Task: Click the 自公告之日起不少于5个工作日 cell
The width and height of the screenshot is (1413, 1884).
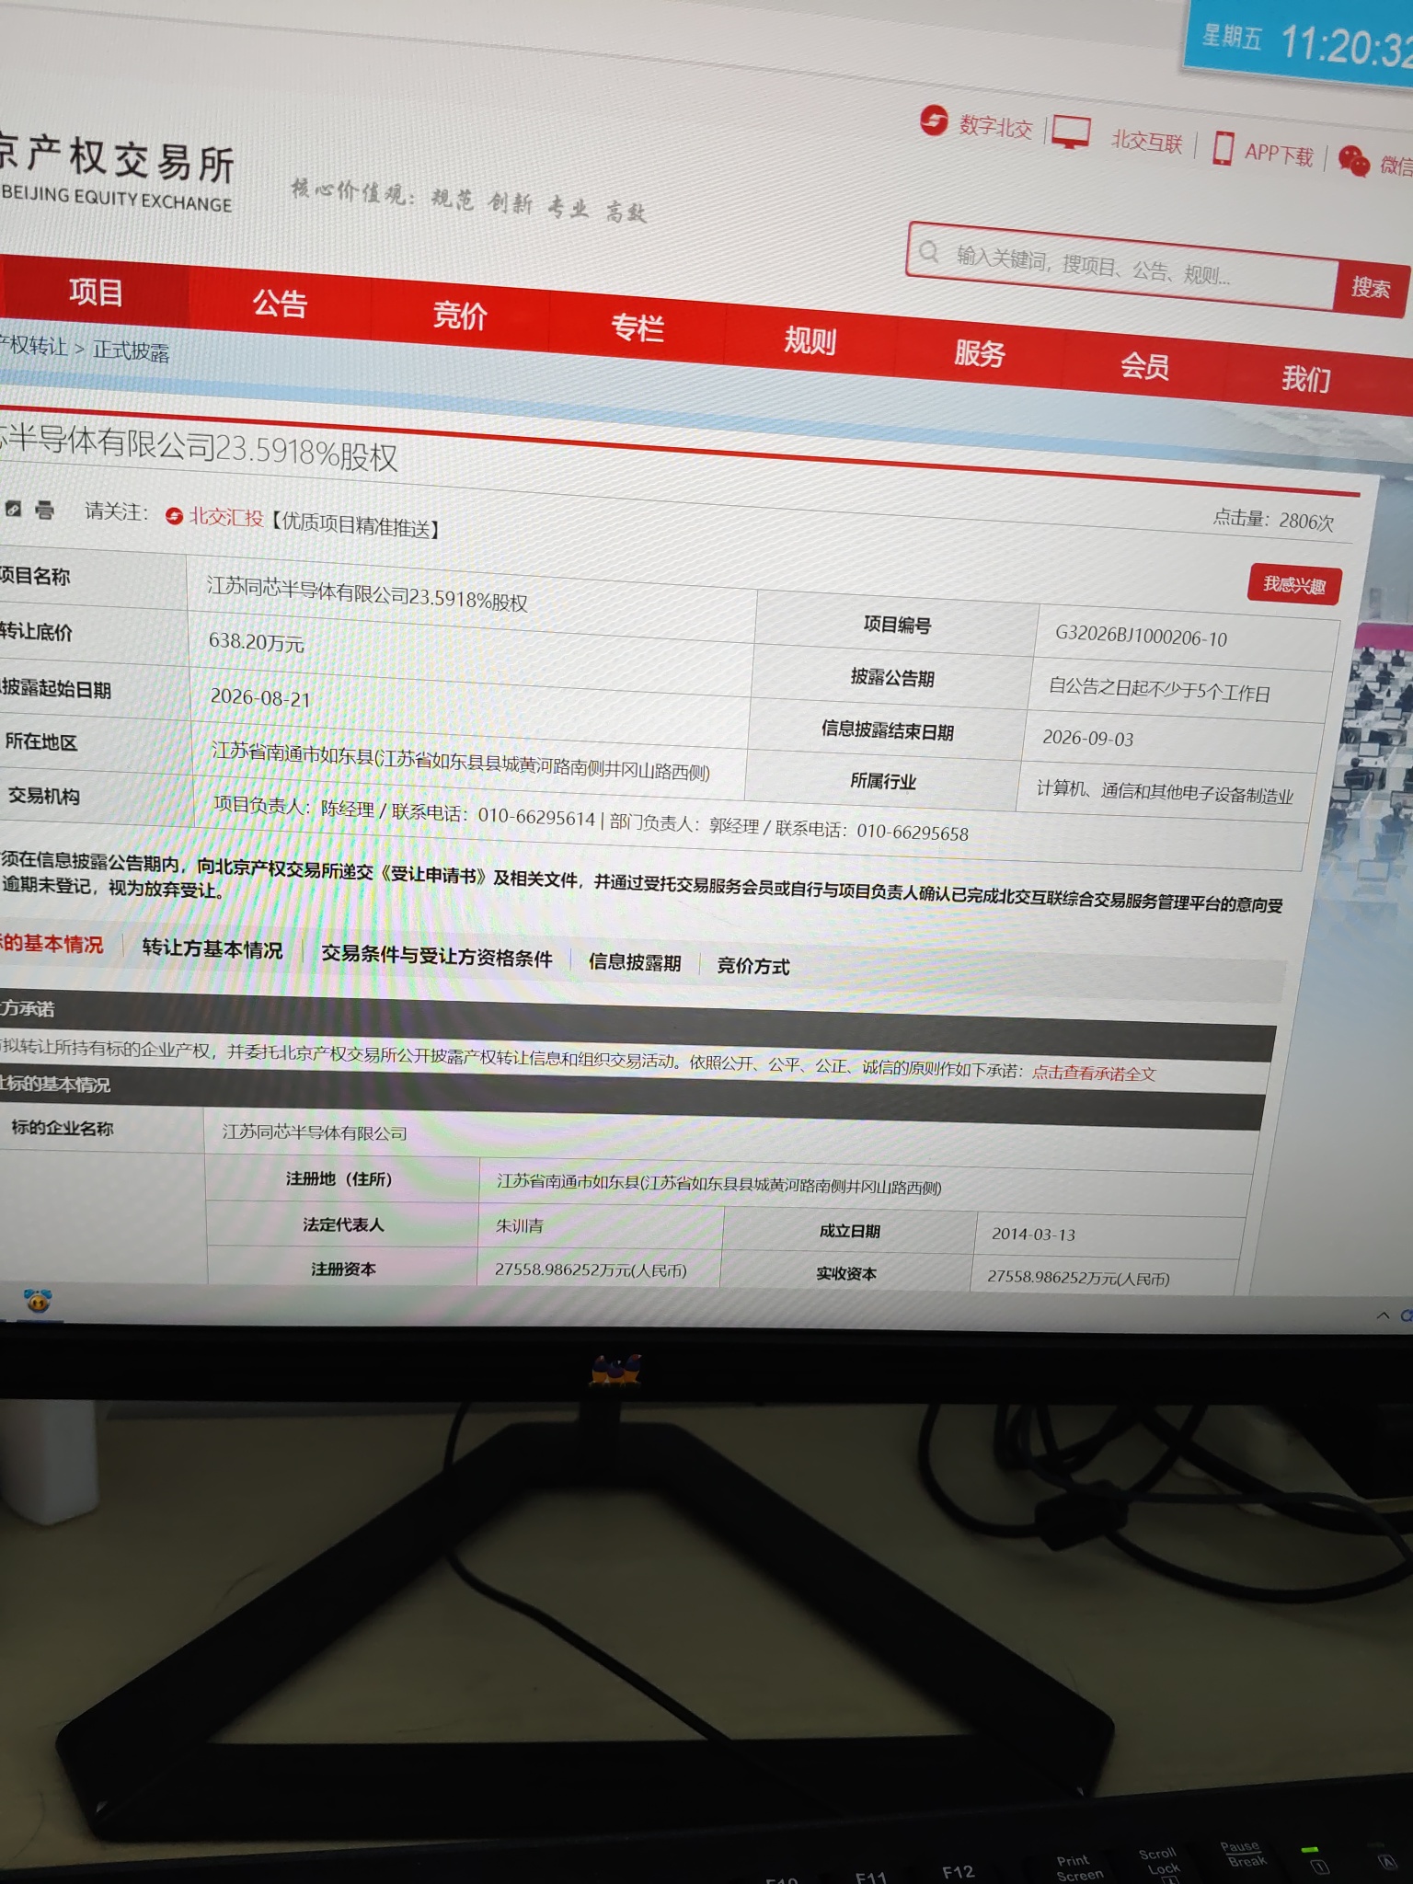Action: pos(1159,690)
